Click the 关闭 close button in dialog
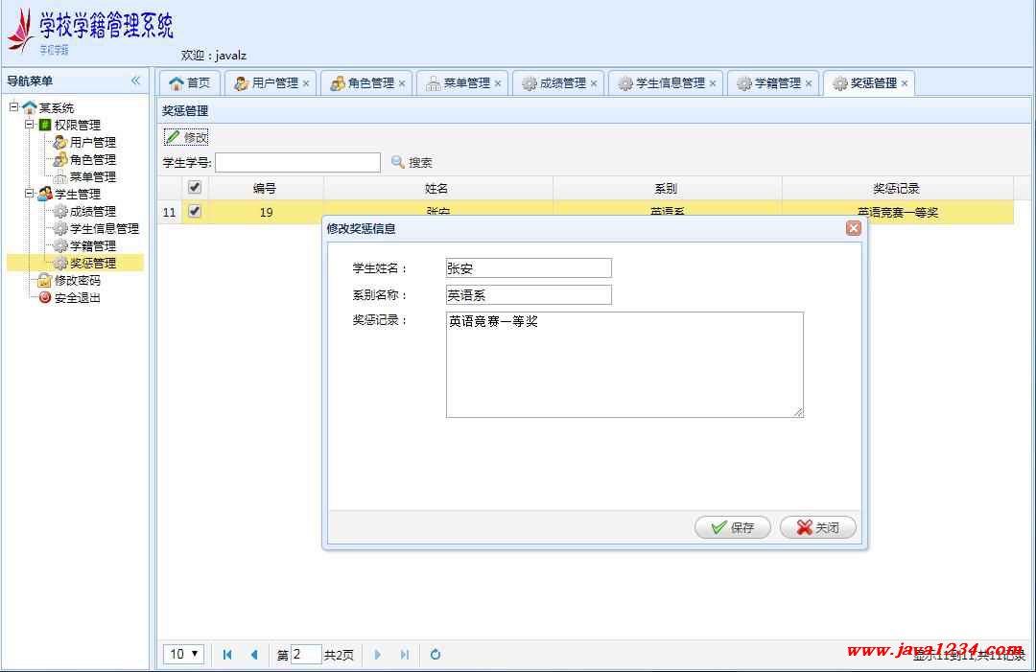 [x=817, y=527]
